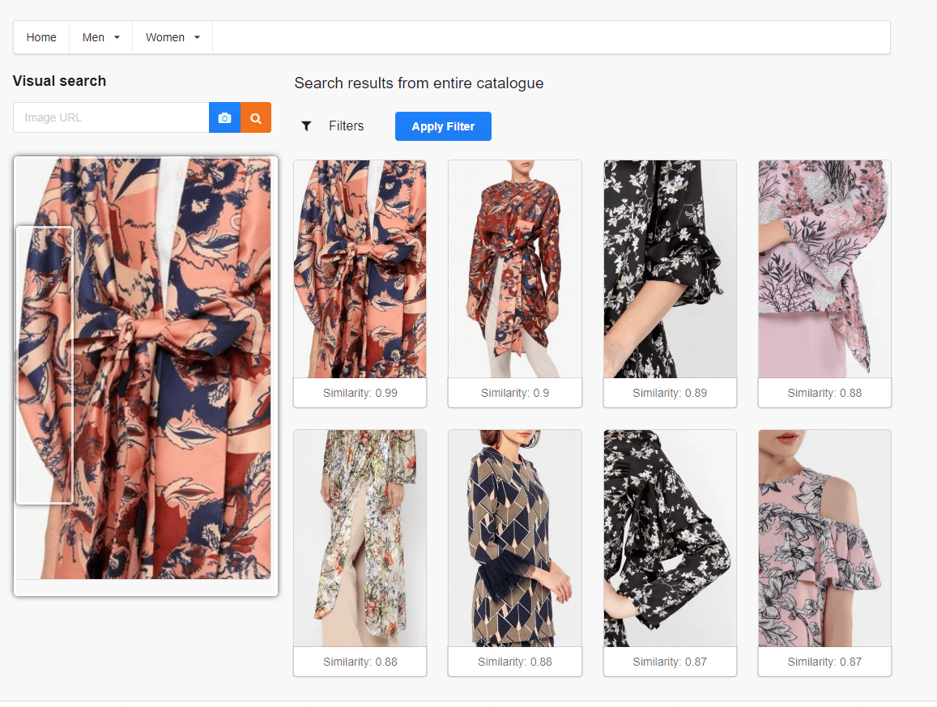Open the Men dropdown menu

coord(100,36)
